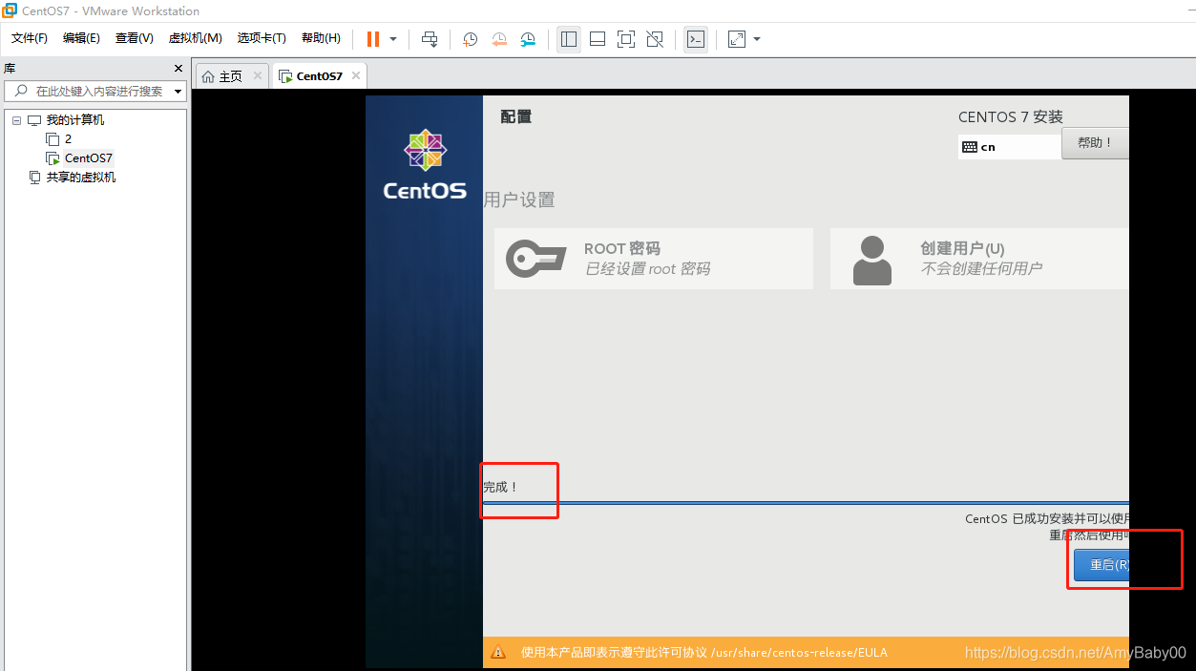Viewport: 1196px width, 671px height.
Task: Click the library search input field
Action: point(95,92)
